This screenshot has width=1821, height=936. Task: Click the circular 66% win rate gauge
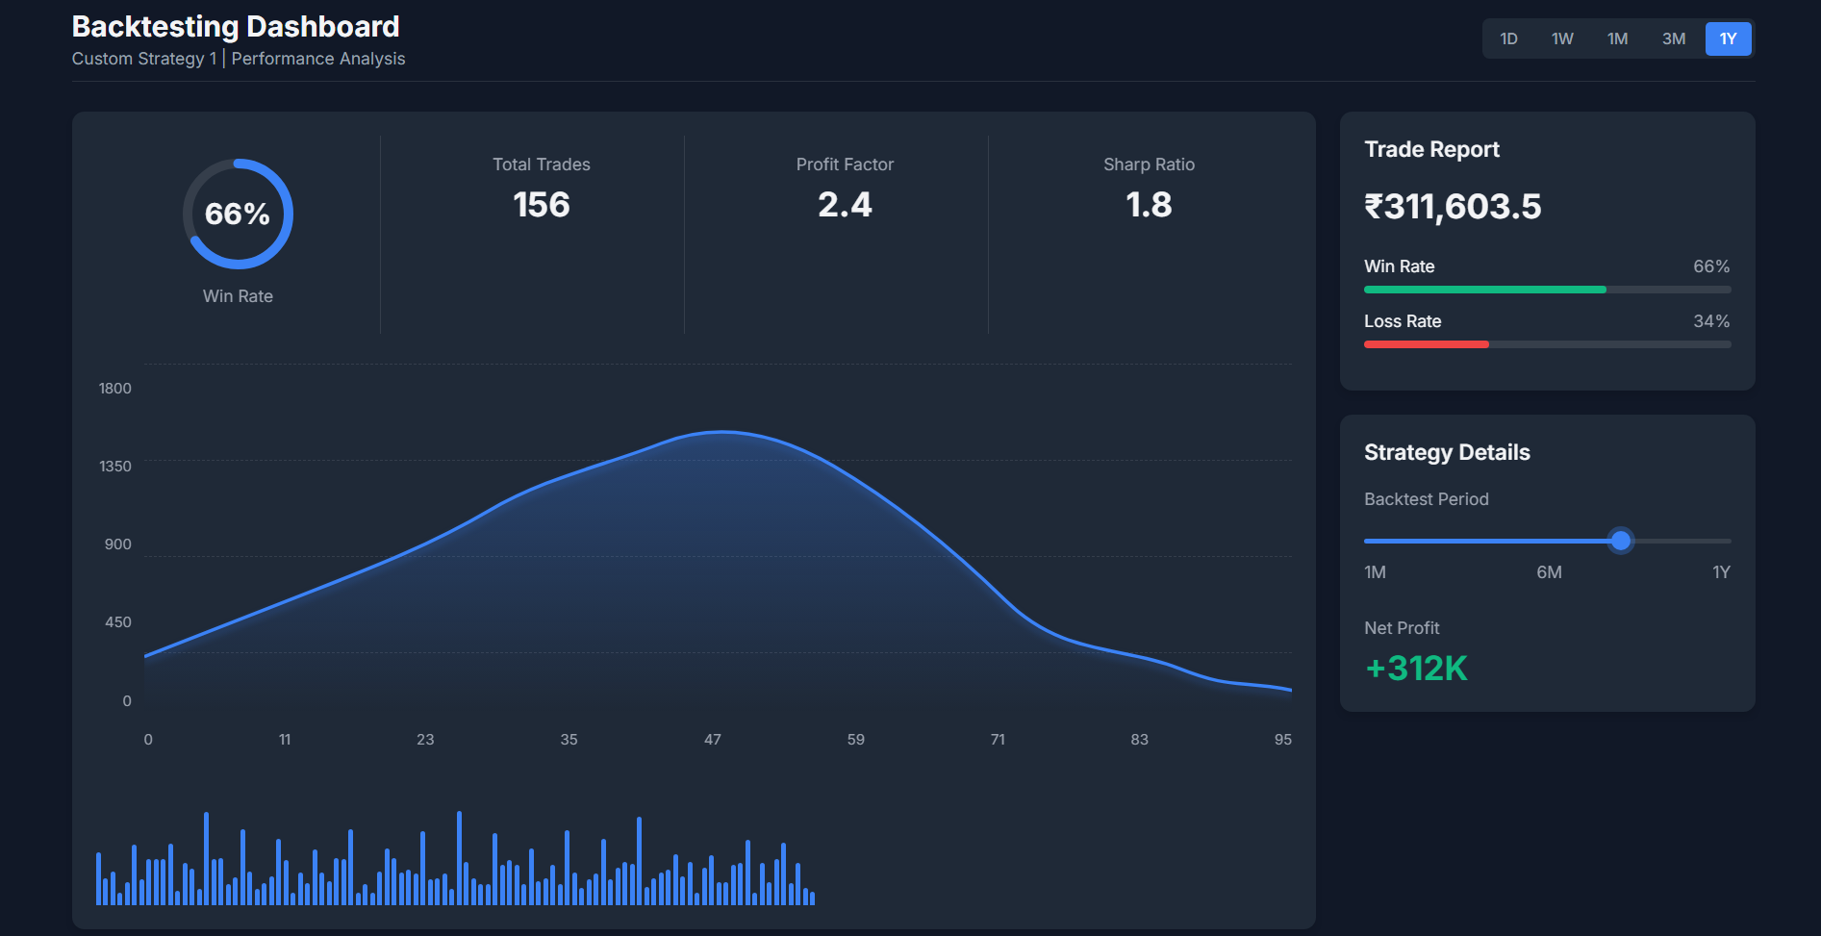coord(238,214)
